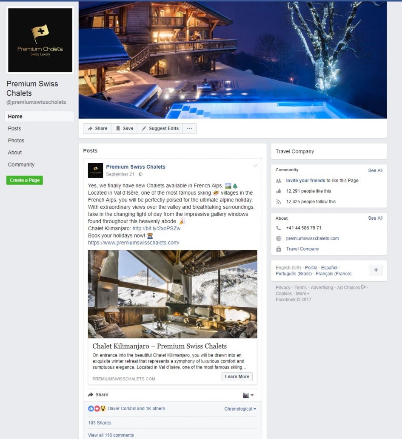Click the globe icon beside the website
The image size is (402, 439).
click(x=278, y=238)
